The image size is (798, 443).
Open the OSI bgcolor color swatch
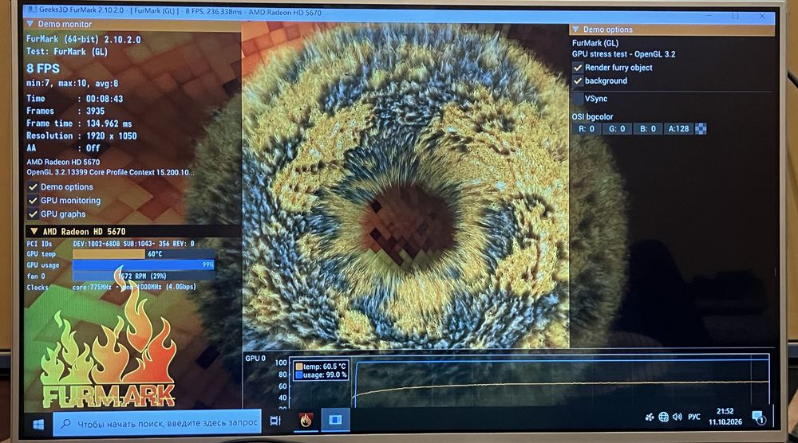701,129
